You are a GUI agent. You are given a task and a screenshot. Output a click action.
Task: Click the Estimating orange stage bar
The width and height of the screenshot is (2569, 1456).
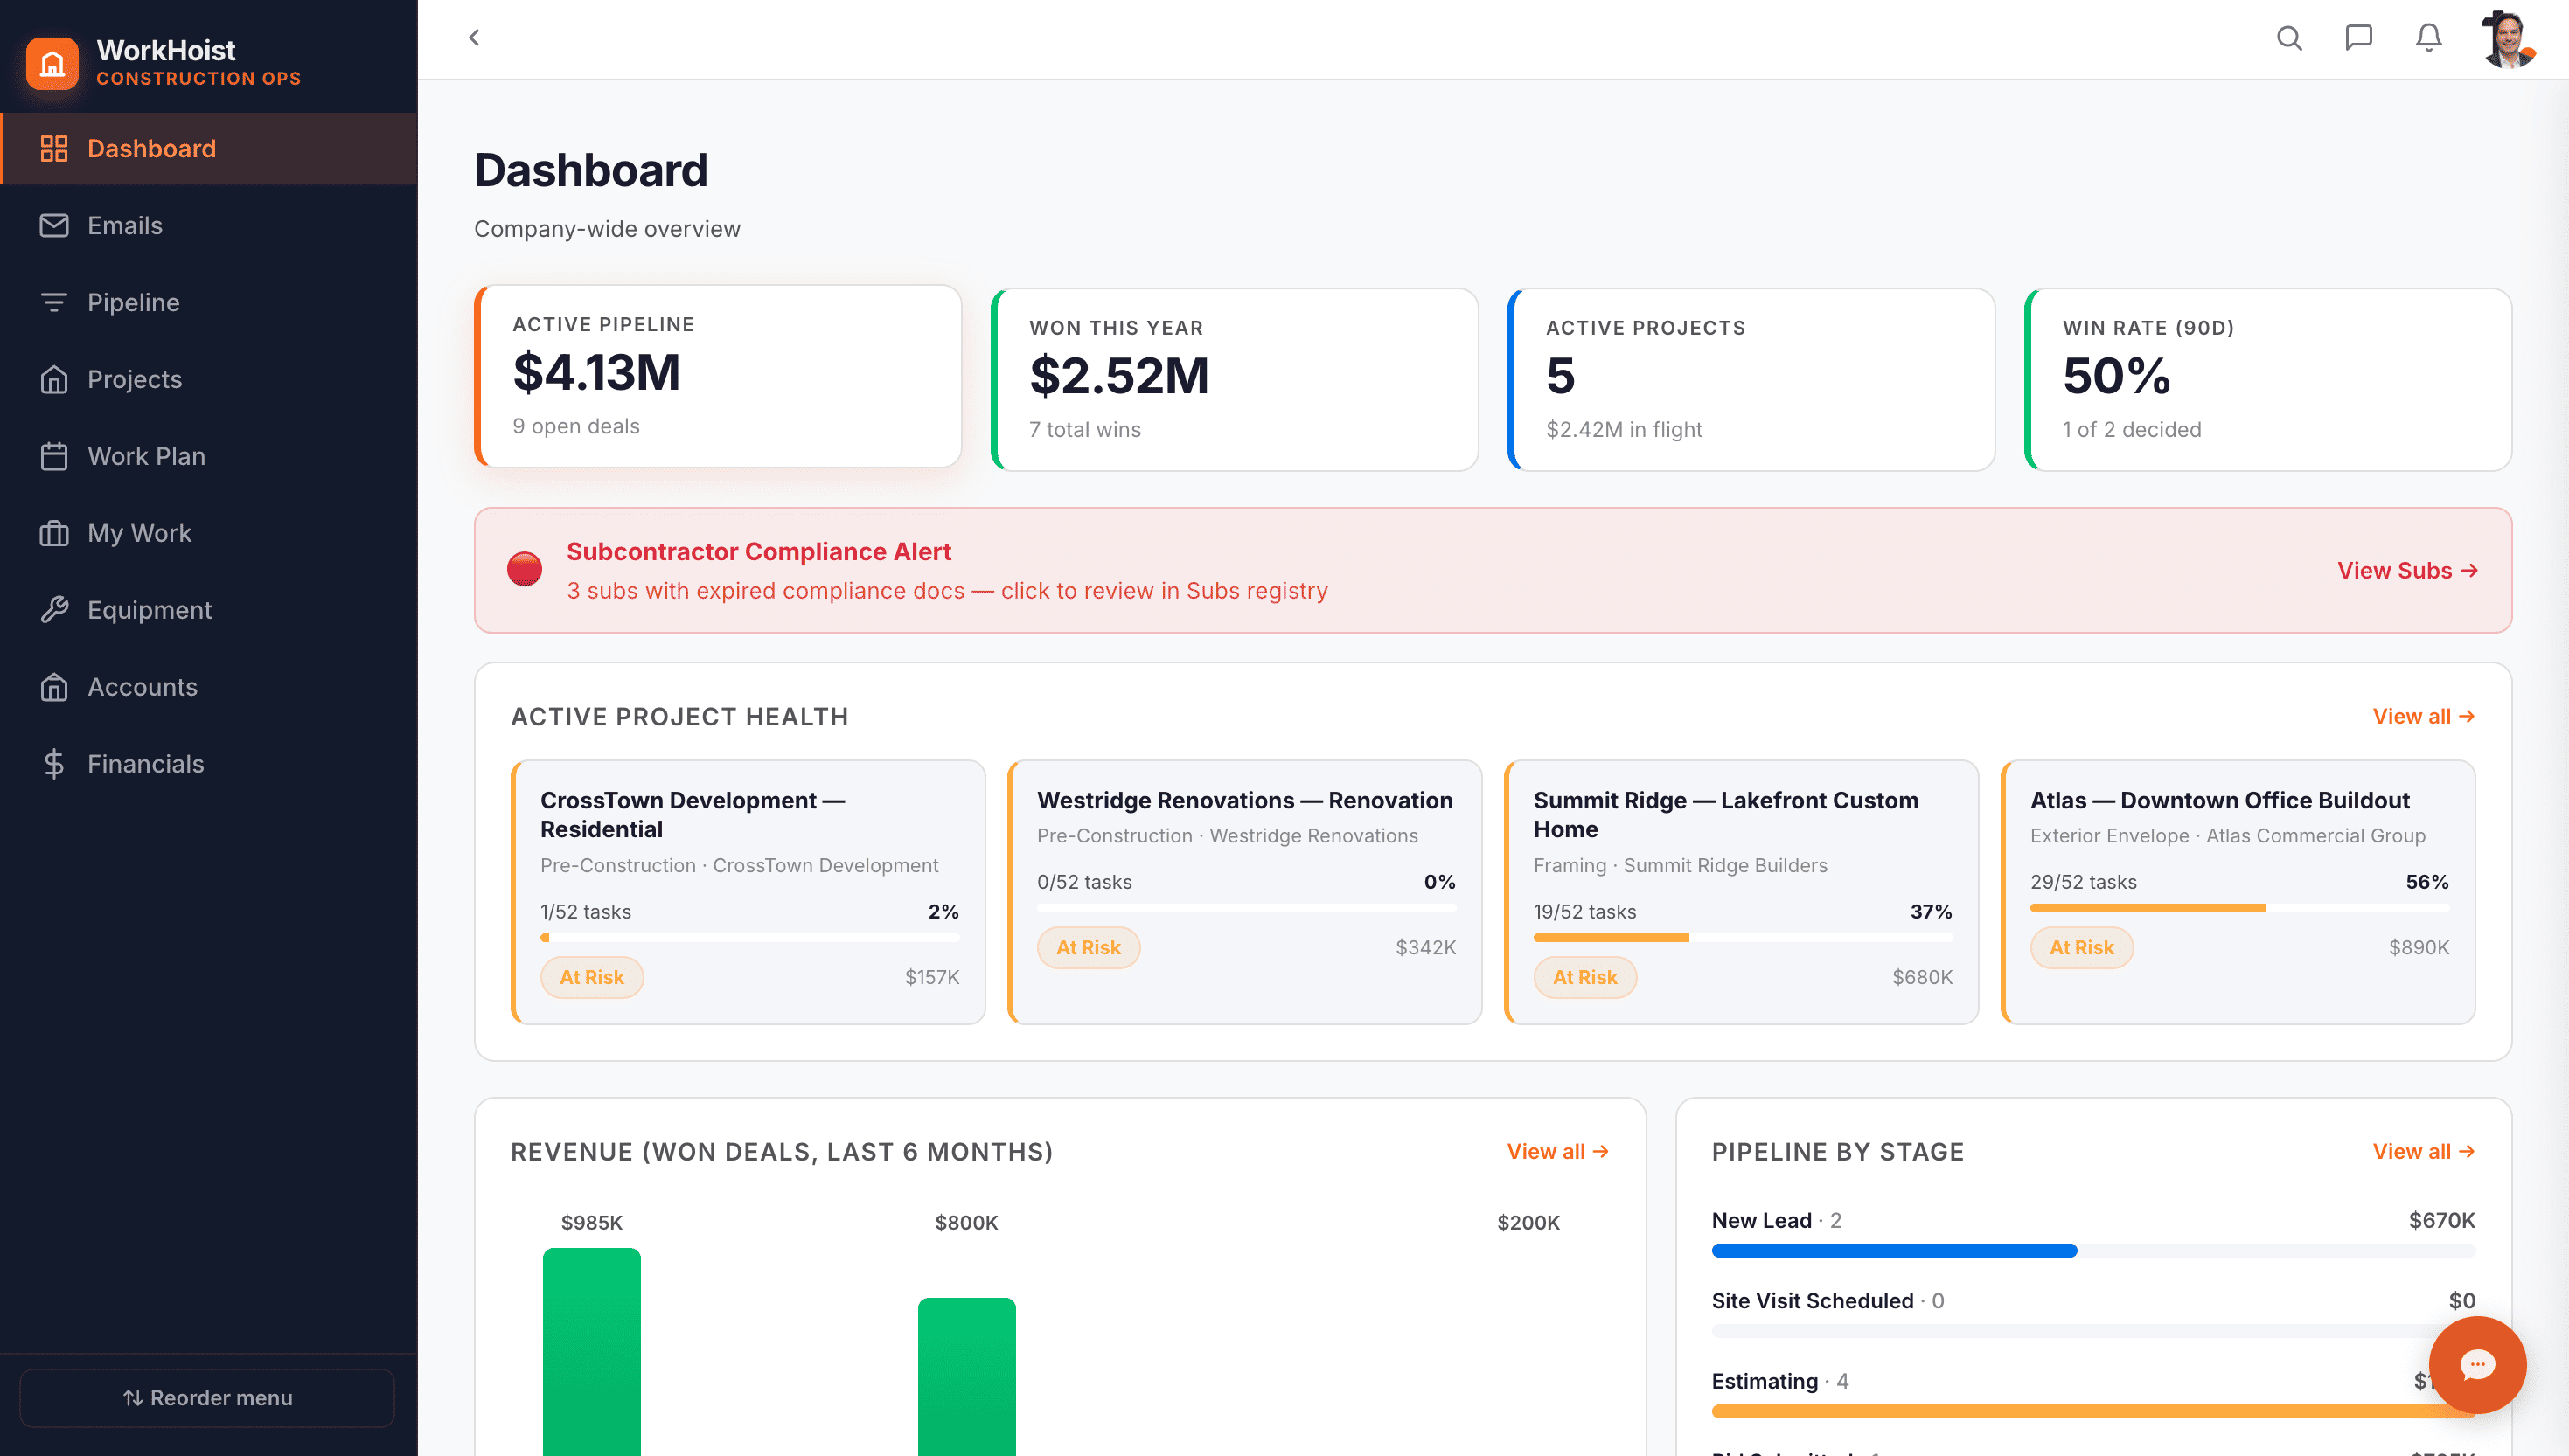click(x=2092, y=1412)
